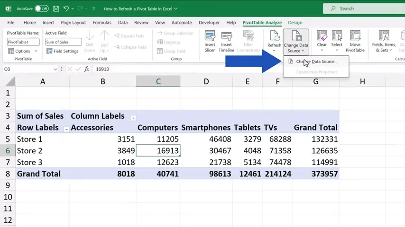Expand the Row Labels filter dropdown
405x227 pixels.
click(x=66, y=129)
